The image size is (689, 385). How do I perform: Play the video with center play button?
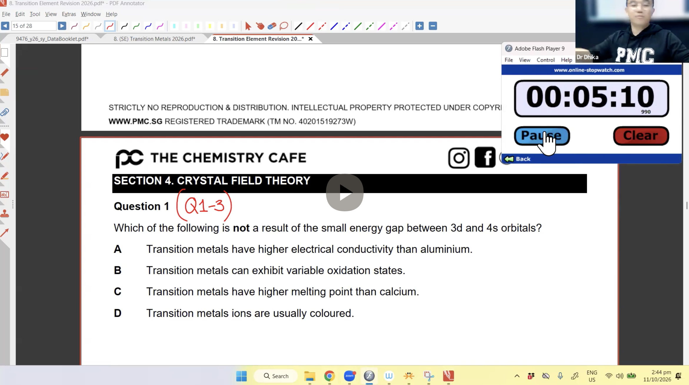pos(344,192)
